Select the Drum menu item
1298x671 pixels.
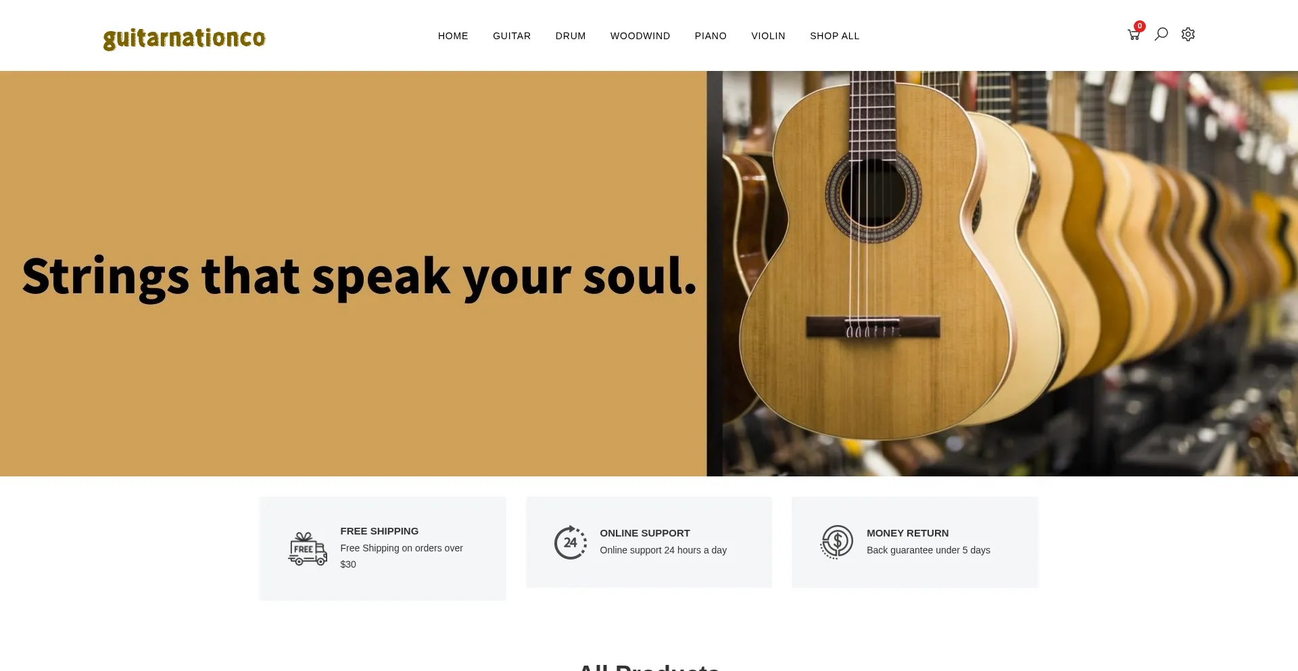click(x=571, y=36)
